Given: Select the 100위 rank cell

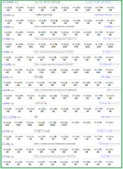Looking at the screenshot, I should 41,125.
